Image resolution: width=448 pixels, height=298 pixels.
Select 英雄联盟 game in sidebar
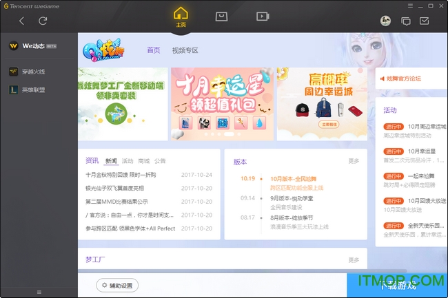(x=27, y=90)
